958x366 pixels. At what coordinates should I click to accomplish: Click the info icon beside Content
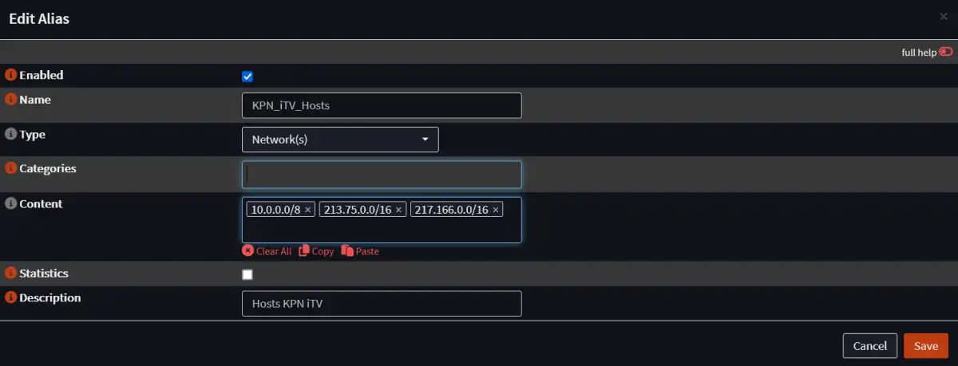(x=11, y=204)
